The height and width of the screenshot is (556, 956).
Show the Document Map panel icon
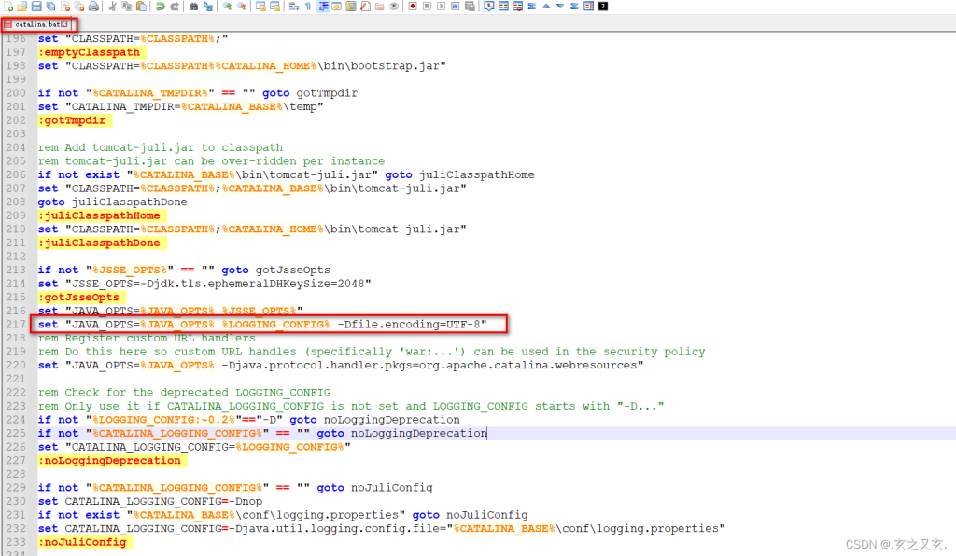[x=351, y=7]
